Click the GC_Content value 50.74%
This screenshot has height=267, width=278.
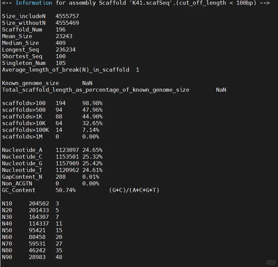tap(66, 190)
